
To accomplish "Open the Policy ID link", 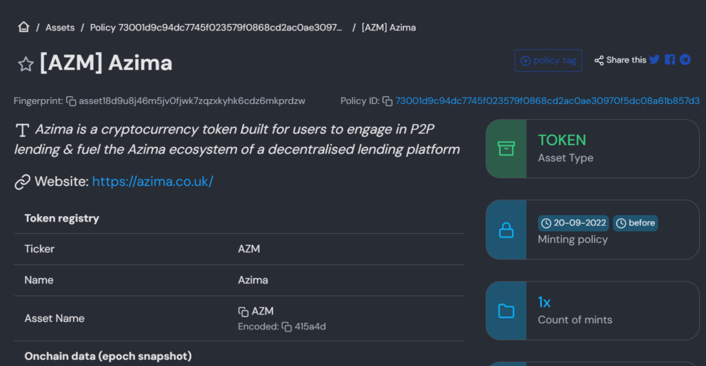I will 547,101.
